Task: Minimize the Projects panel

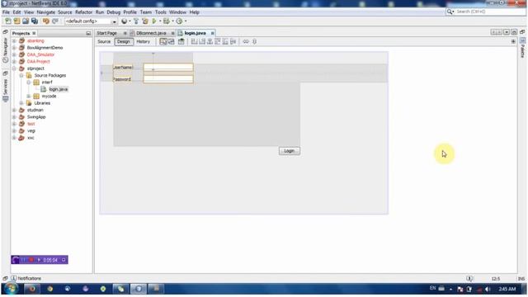Action: point(88,33)
